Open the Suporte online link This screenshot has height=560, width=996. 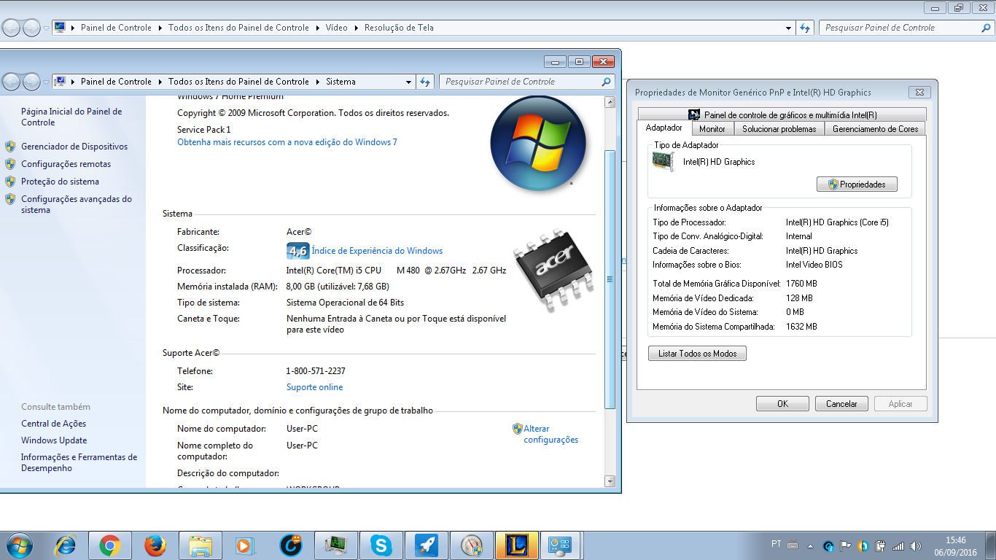tap(314, 387)
